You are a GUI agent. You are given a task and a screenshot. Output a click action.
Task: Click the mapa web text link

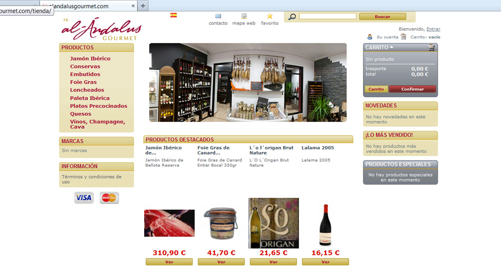pos(244,23)
